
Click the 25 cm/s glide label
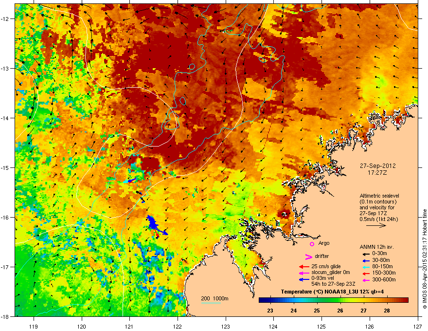[x=326, y=266]
